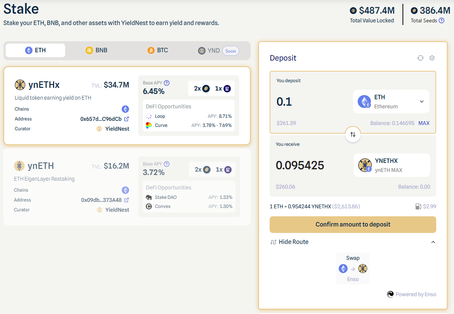Image resolution: width=454 pixels, height=314 pixels.
Task: Click the $487.4M total value locked
Action: (x=377, y=11)
